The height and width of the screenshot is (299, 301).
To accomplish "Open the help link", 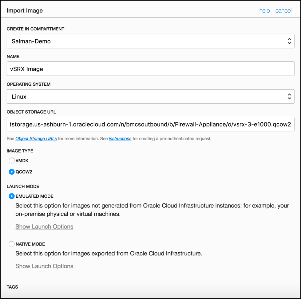I will click(x=264, y=11).
